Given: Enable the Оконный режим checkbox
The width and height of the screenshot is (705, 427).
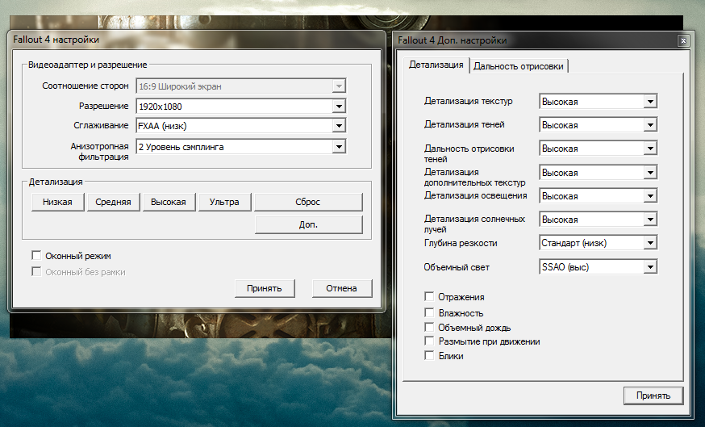Looking at the screenshot, I should (x=36, y=255).
